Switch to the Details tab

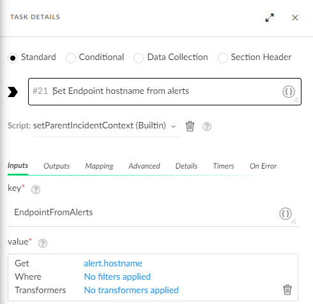[x=187, y=166]
